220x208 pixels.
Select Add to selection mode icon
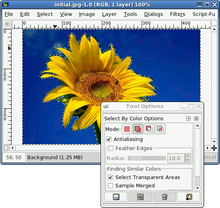tap(138, 129)
